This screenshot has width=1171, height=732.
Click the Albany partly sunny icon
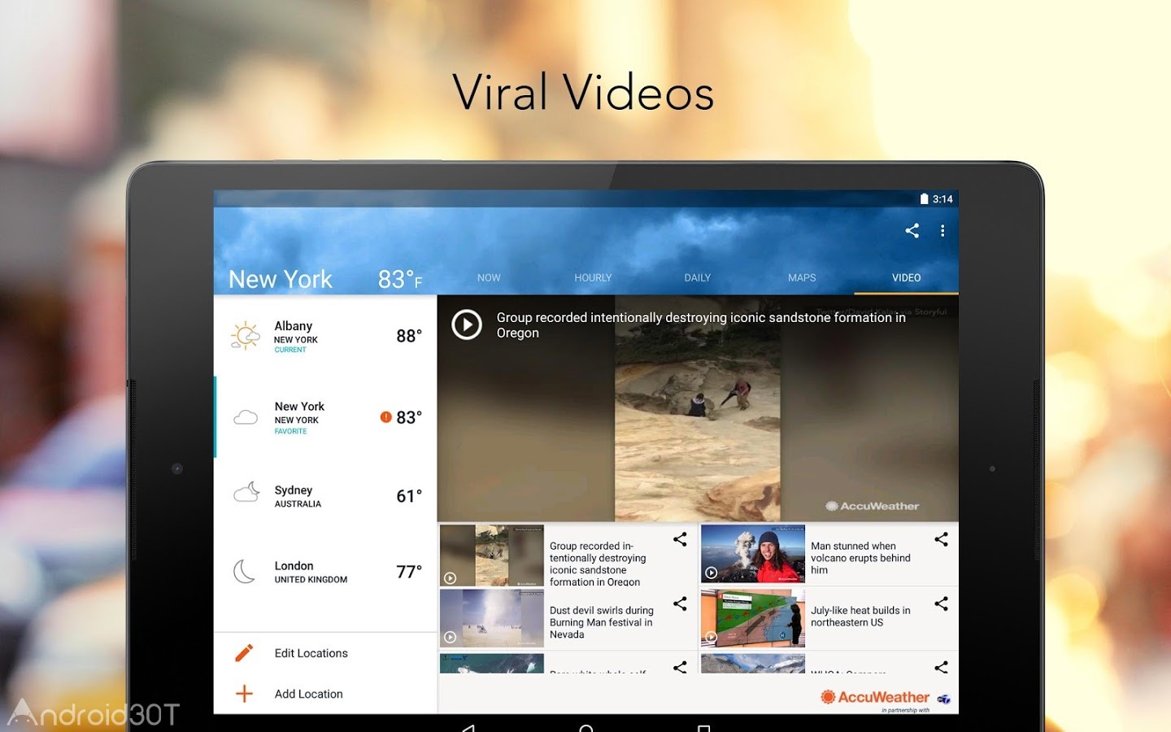click(x=245, y=336)
